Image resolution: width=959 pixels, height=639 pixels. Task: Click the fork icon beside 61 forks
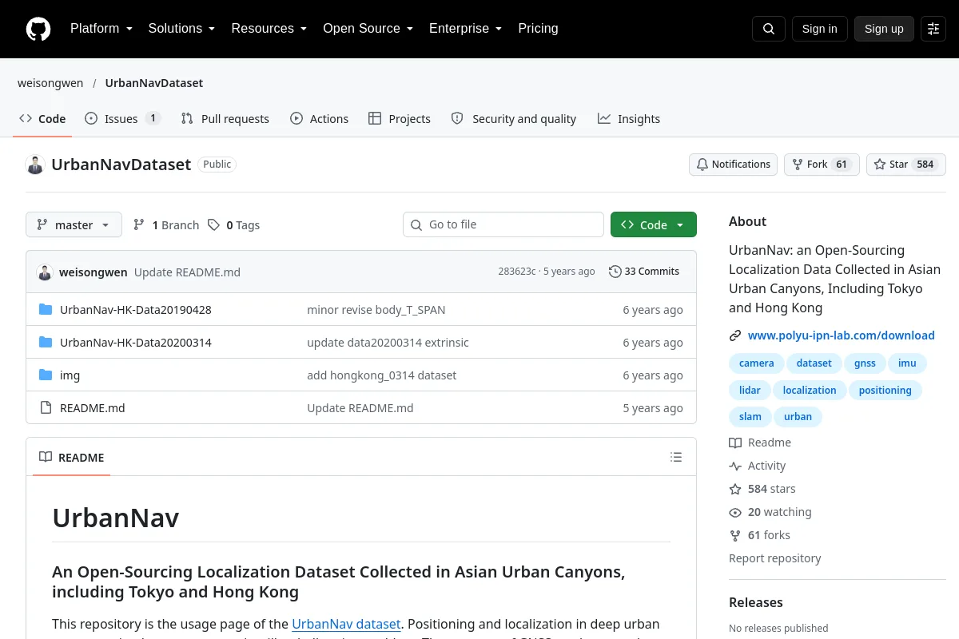[735, 535]
